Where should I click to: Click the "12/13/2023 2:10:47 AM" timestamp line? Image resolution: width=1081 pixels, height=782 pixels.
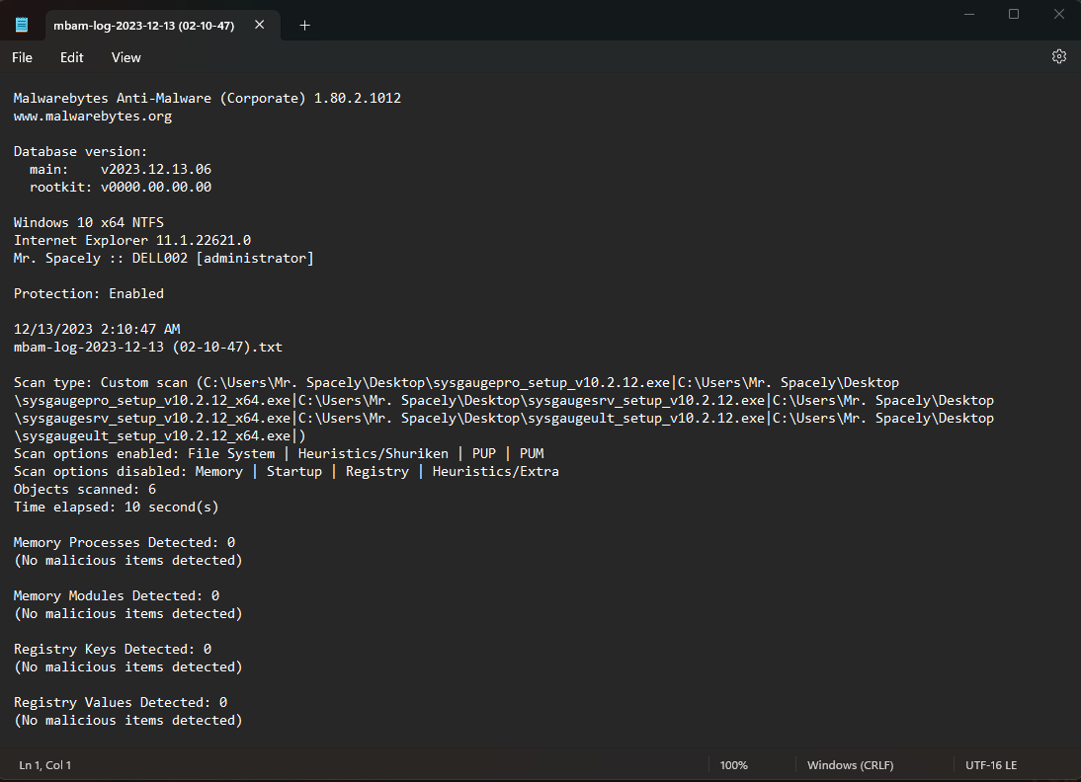pos(97,330)
